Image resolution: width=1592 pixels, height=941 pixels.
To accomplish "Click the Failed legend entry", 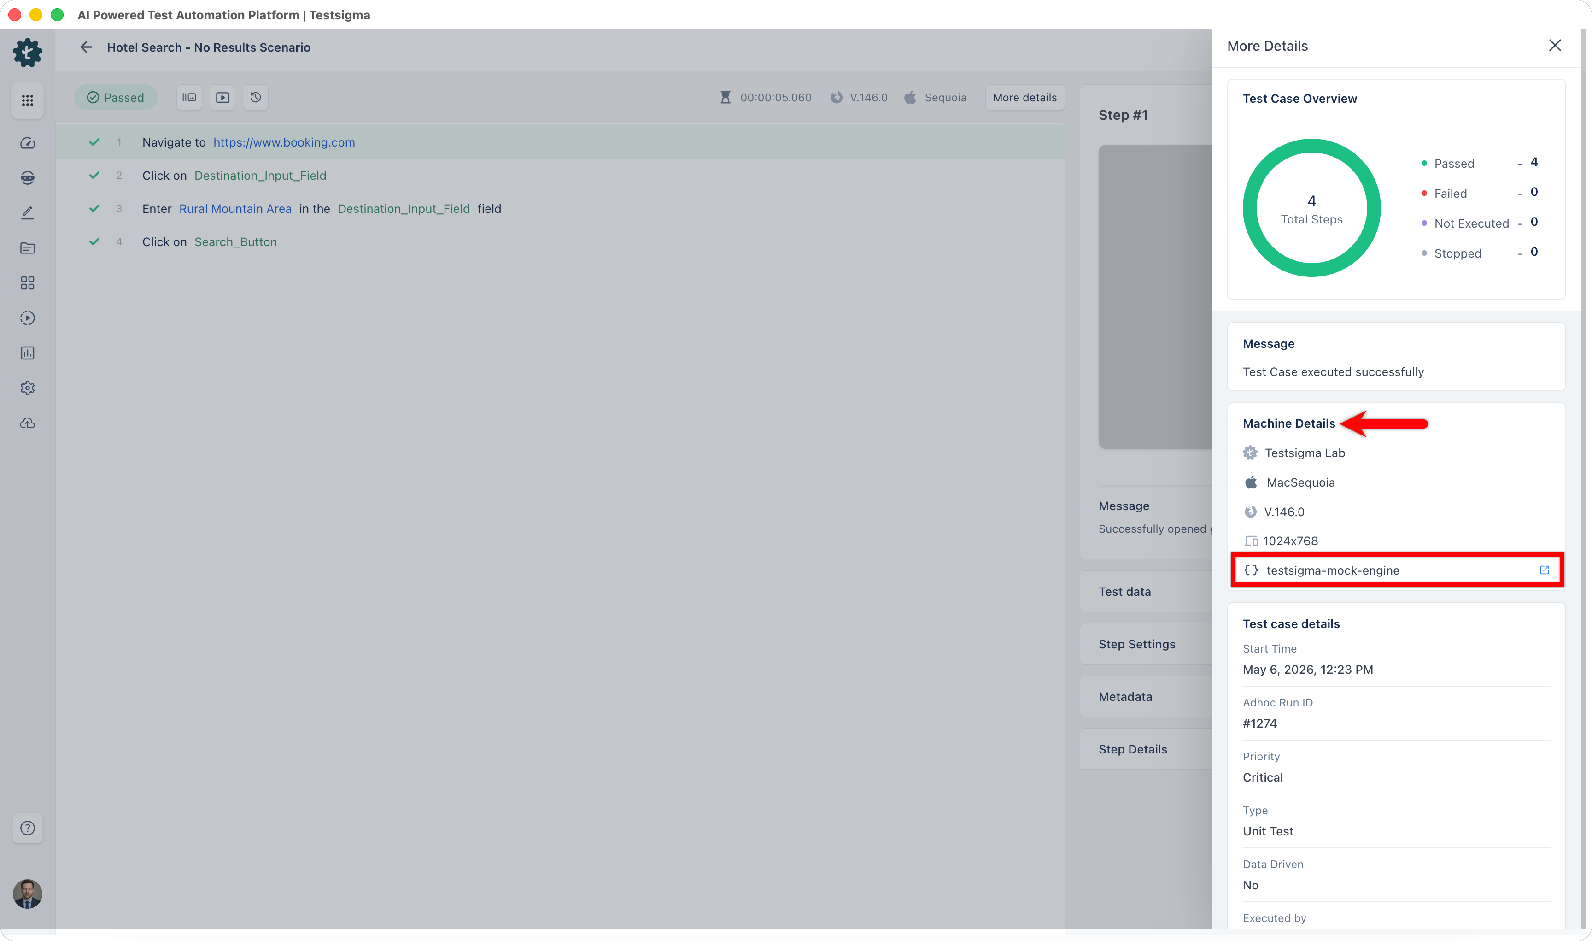I will click(x=1479, y=193).
